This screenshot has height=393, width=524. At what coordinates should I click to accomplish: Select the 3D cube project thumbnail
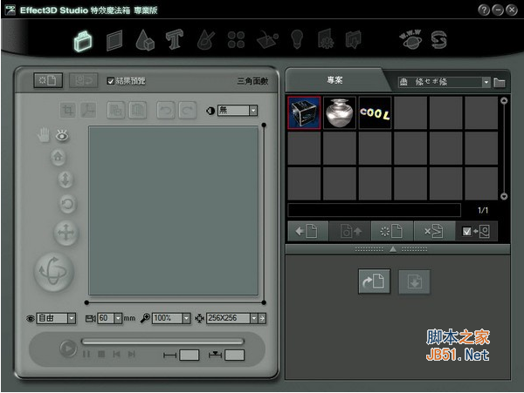pos(304,113)
